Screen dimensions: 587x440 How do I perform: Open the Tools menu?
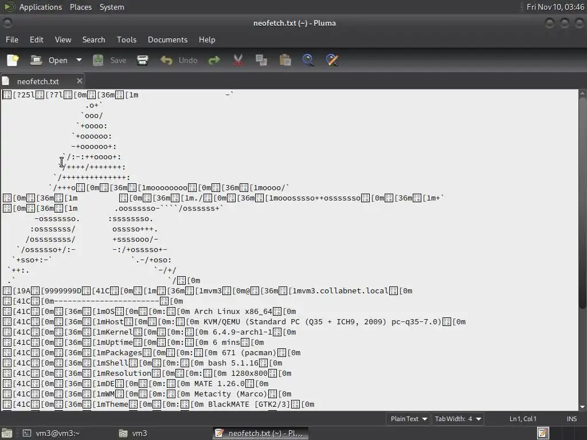tap(127, 40)
